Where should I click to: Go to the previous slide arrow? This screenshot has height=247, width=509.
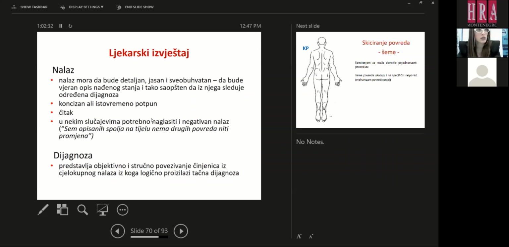click(118, 231)
